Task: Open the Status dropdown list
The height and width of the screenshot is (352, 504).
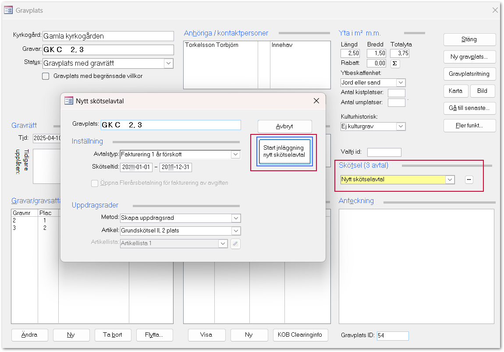Action: [168, 63]
